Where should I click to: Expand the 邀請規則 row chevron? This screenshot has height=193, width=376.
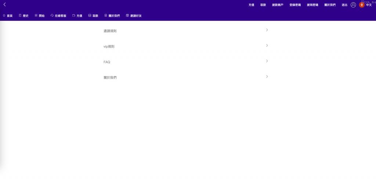coord(267,30)
